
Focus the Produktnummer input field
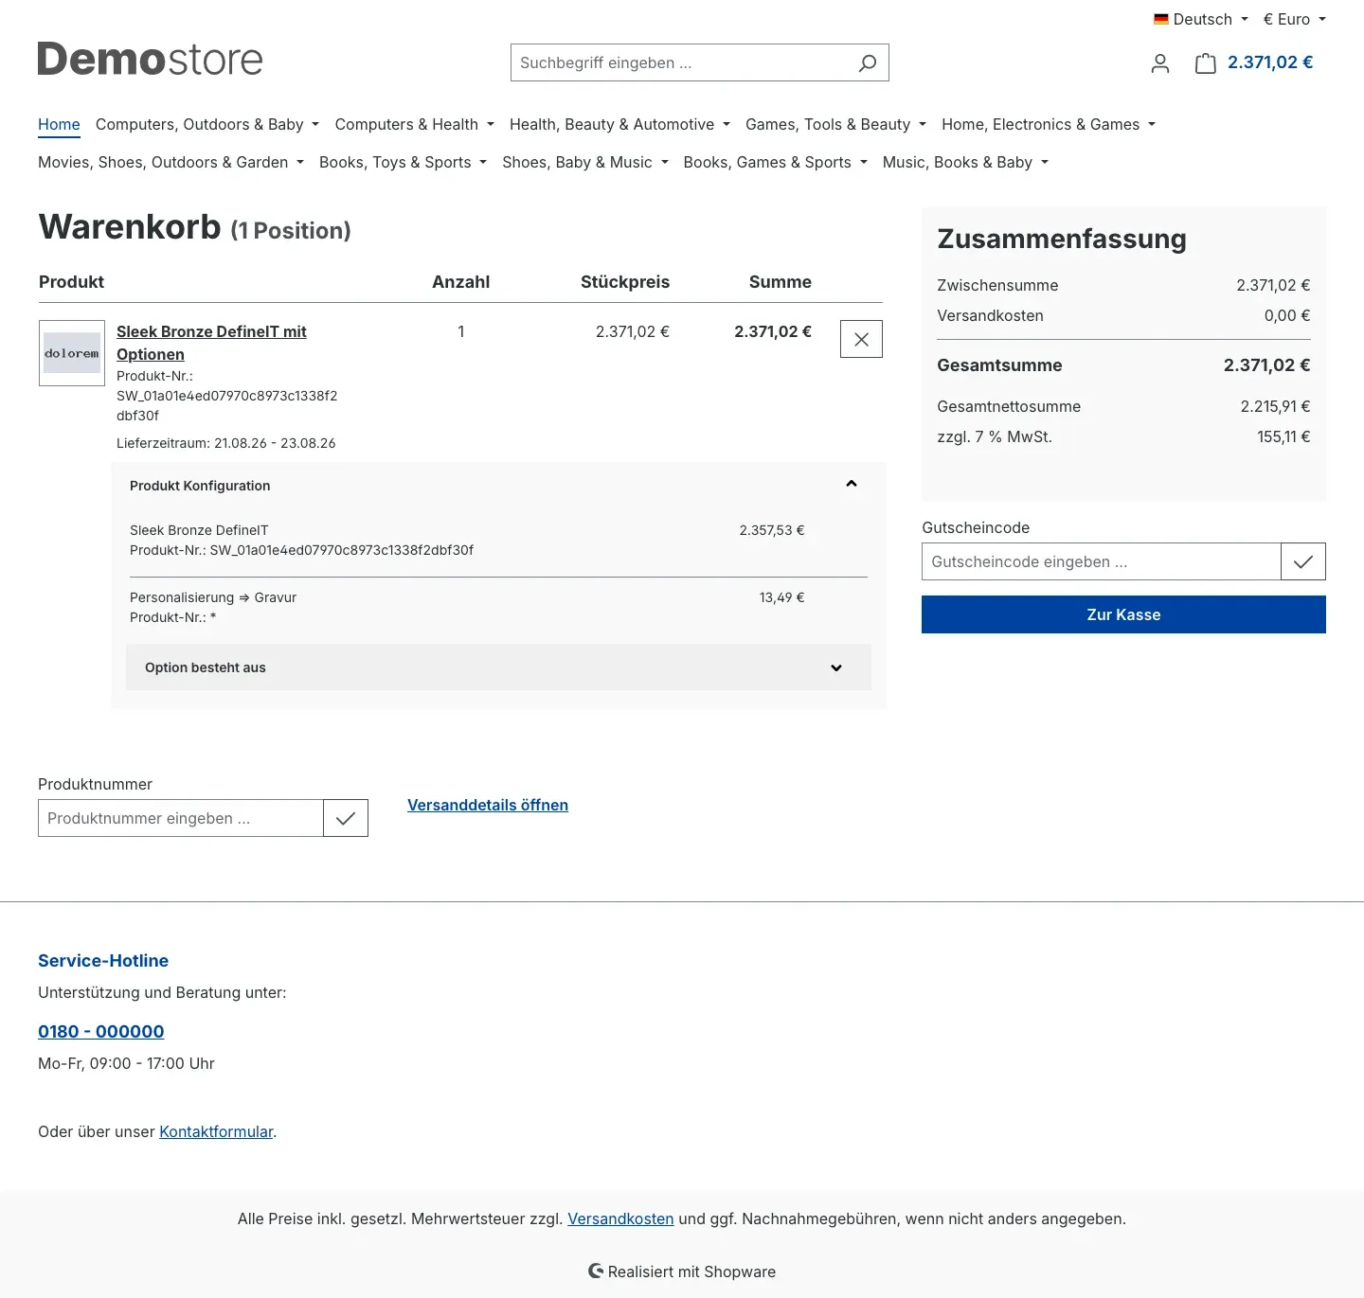point(180,818)
